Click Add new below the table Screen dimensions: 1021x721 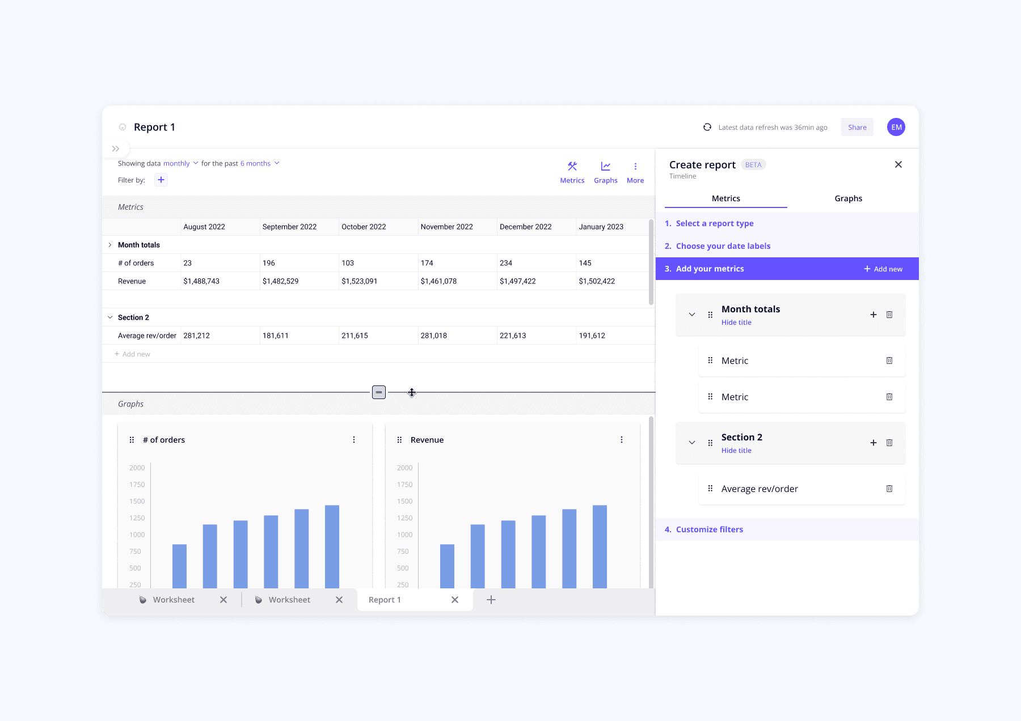pyautogui.click(x=132, y=354)
